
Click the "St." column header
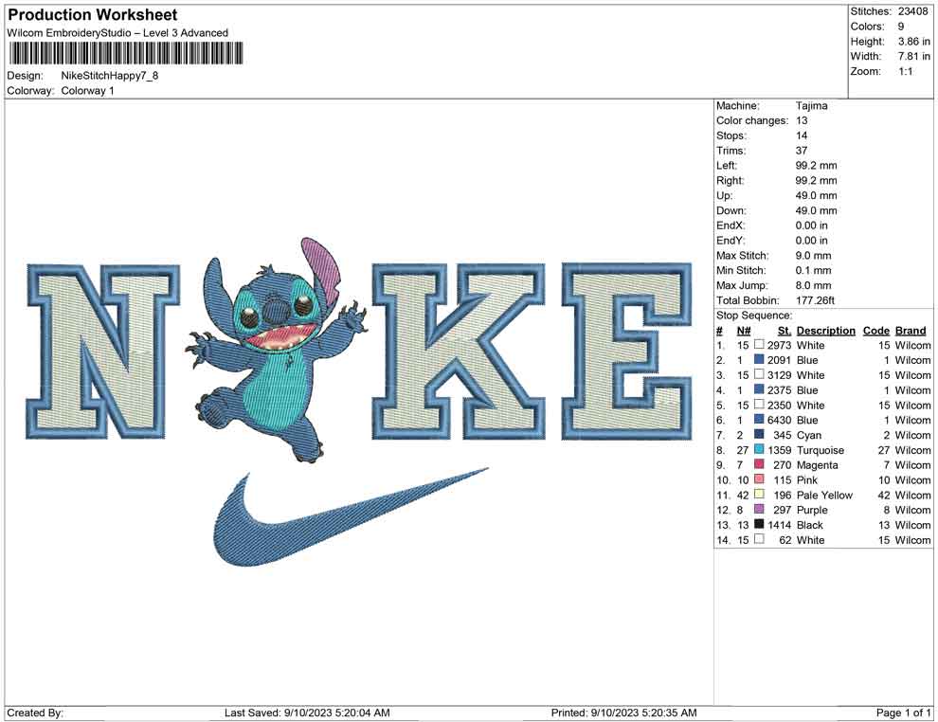point(785,330)
